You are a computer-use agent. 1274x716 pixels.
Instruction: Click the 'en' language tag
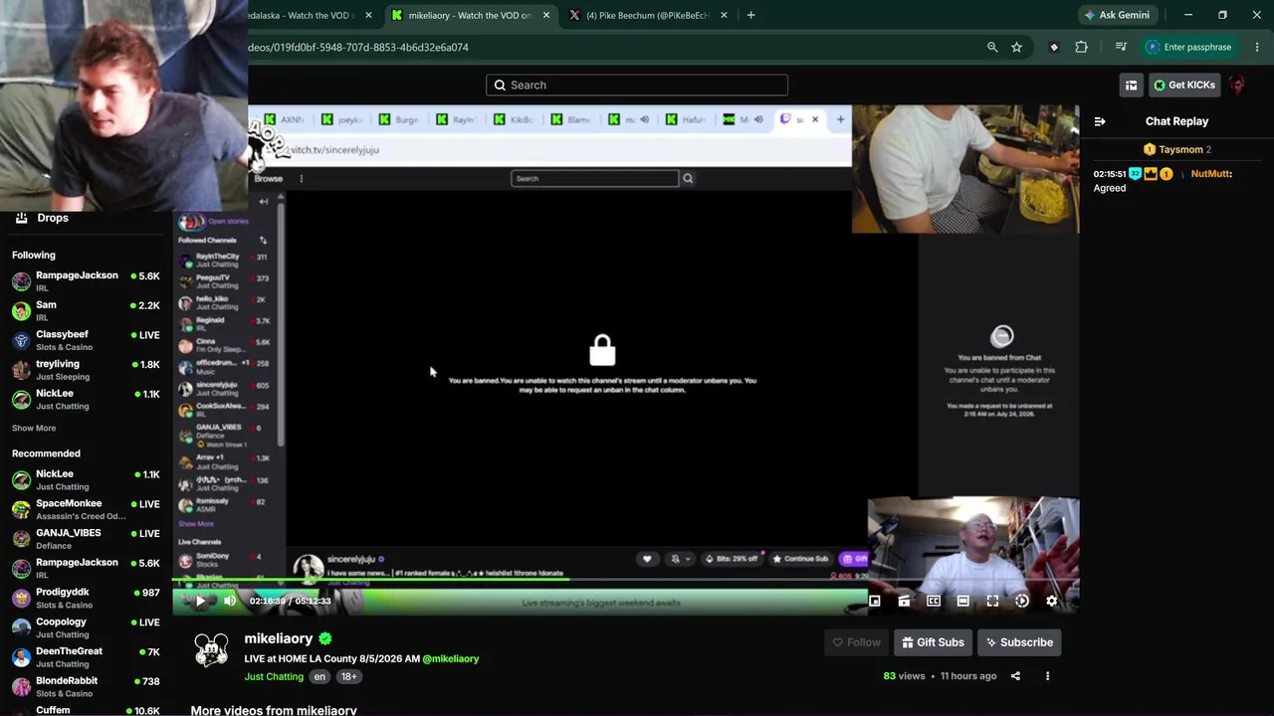coord(319,676)
